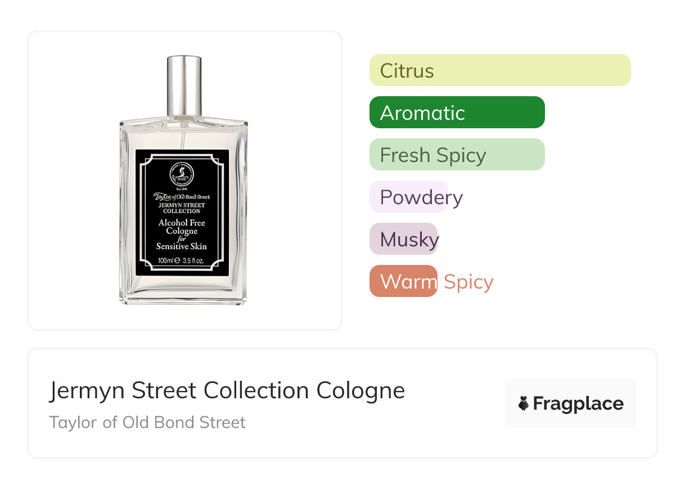The width and height of the screenshot is (685, 486).
Task: Pick the Powdery accord bar
Action: point(409,197)
